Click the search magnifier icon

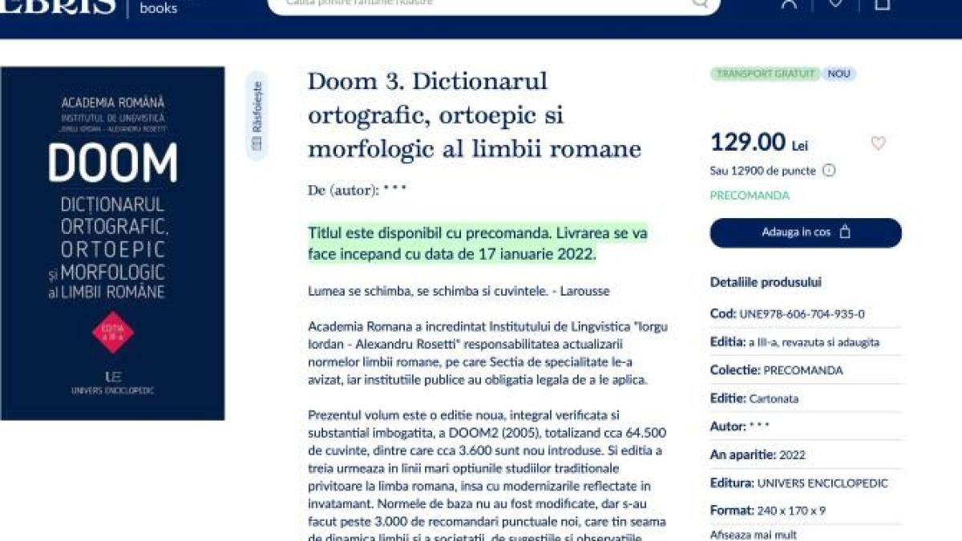pyautogui.click(x=700, y=3)
